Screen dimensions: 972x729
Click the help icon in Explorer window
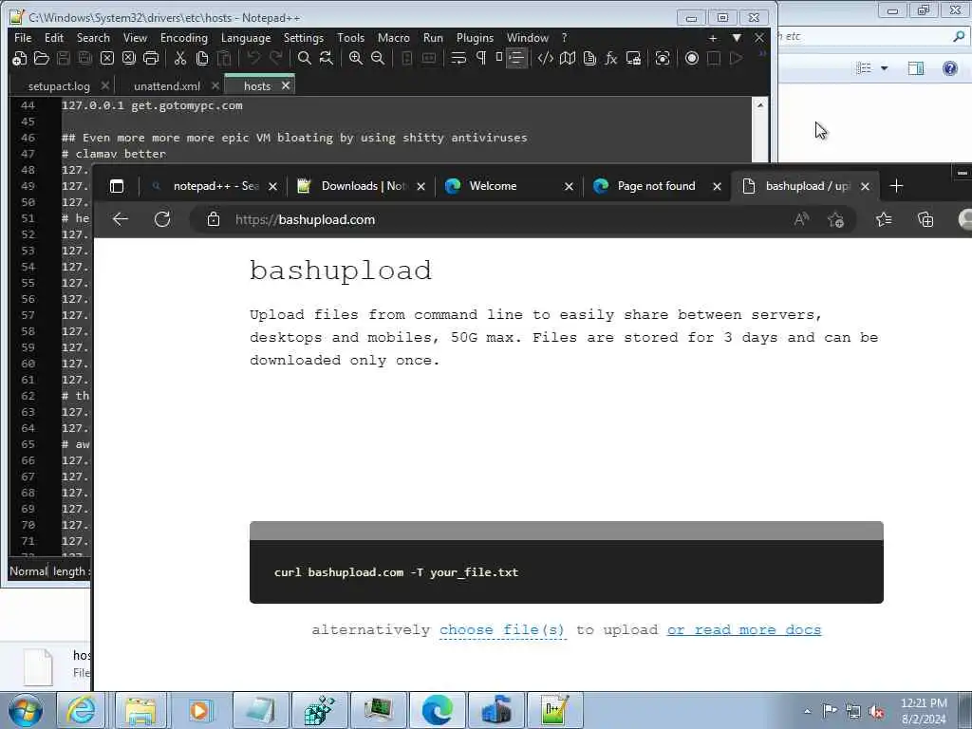click(949, 68)
